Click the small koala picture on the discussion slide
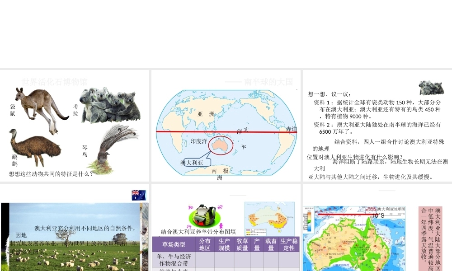Image resolution: width=452 pixels, height=271 pixels. 431,88
